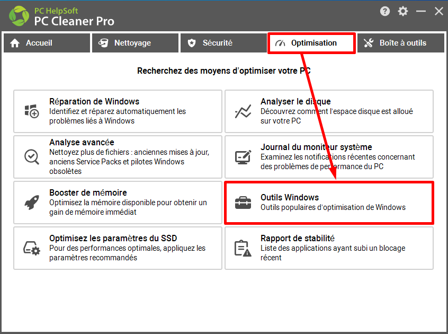
Task: Switch to the Accueil tab
Action: click(x=47, y=43)
